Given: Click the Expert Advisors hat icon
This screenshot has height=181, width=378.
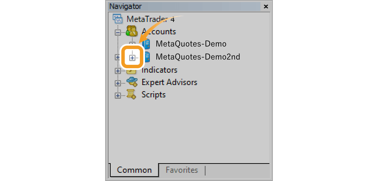Looking at the screenshot, I should [x=132, y=82].
